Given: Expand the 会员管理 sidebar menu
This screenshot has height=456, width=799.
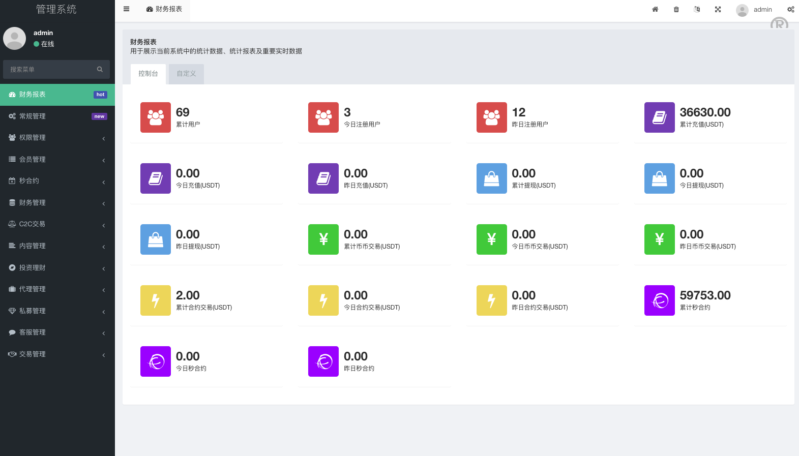Looking at the screenshot, I should pyautogui.click(x=57, y=160).
